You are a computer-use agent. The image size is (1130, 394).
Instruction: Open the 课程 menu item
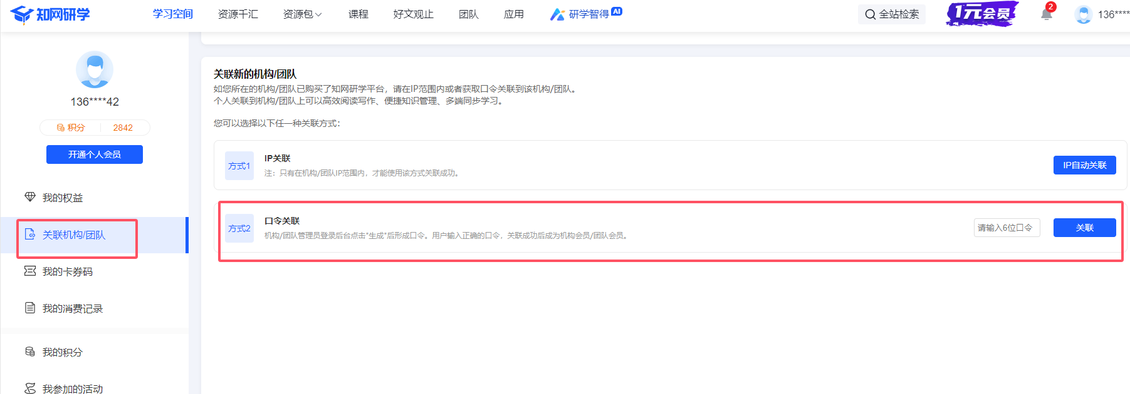click(358, 14)
